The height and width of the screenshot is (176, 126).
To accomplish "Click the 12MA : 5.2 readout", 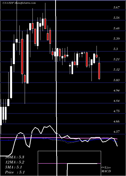I will pyautogui.click(x=15, y=162).
